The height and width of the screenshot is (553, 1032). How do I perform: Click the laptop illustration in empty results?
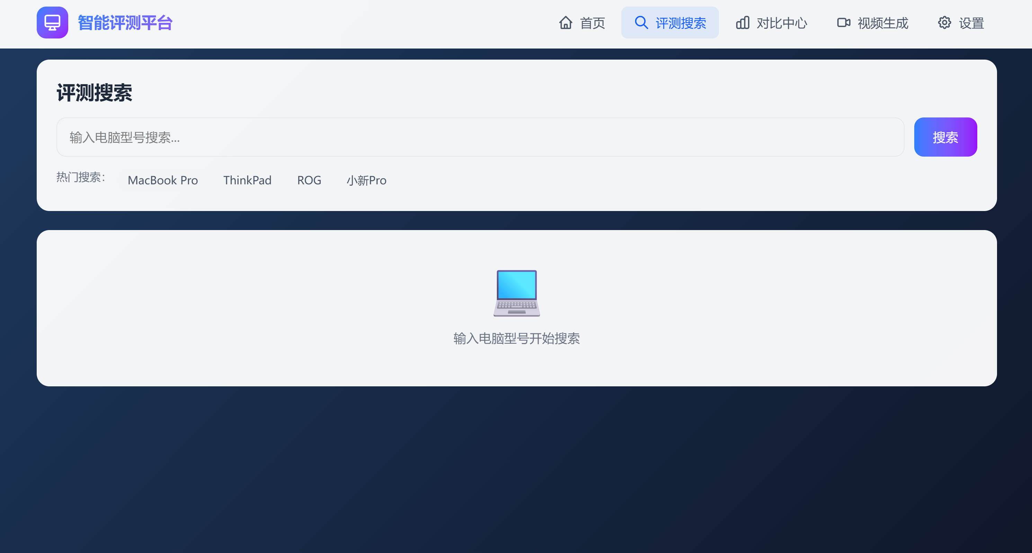coord(516,293)
